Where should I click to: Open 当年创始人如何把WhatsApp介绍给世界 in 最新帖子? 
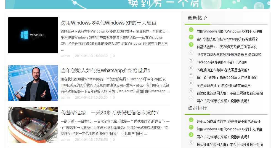pos(227,39)
